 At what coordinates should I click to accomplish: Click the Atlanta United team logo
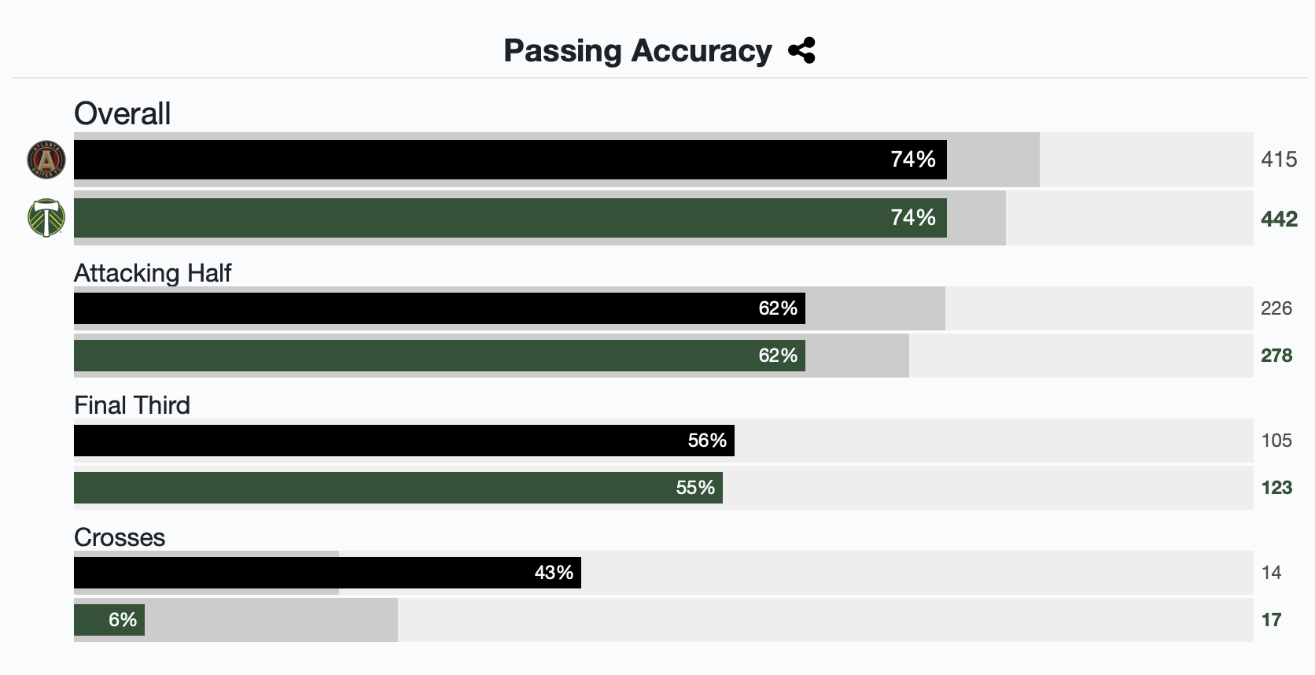coord(46,160)
